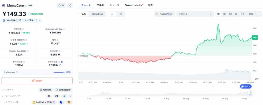Toggle LOG scale on chart
263x105 pixels.
(251, 14)
